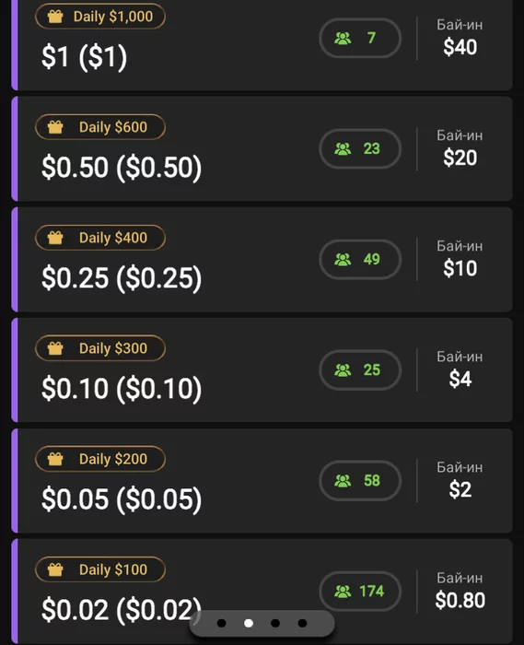Tap the $0.80 buy-in amount
Screen dimensions: 524x645
(460, 600)
